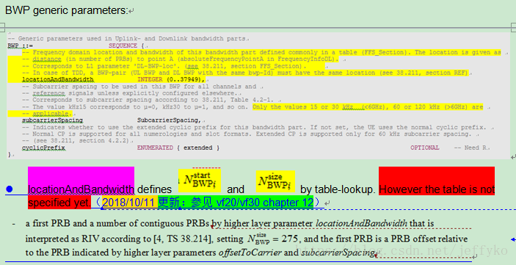516x265 pixels.
Task: Click 'a first PRB and a number of contiguous' text
Action: click(118, 223)
